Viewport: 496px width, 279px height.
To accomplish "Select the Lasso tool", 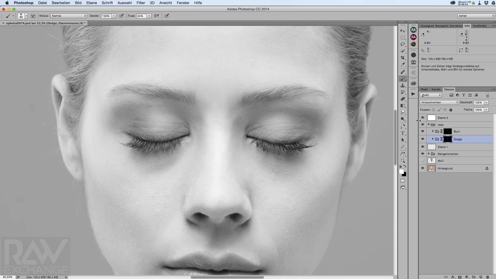I will click(x=402, y=44).
